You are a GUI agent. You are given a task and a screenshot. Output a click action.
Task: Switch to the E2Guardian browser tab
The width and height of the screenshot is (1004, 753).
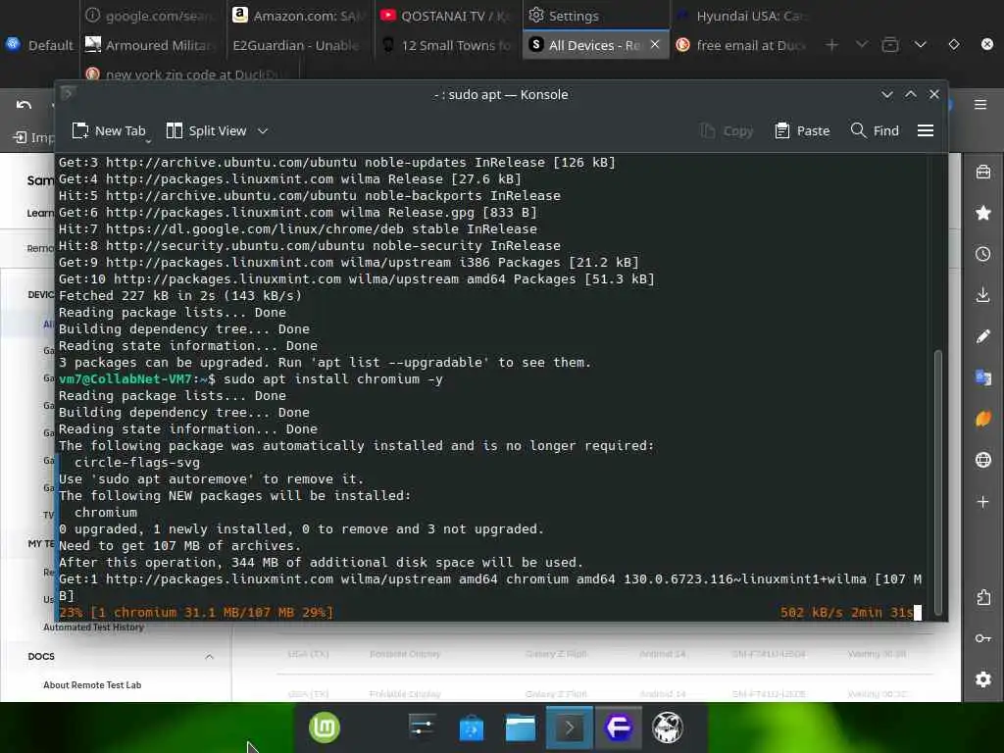[300, 45]
